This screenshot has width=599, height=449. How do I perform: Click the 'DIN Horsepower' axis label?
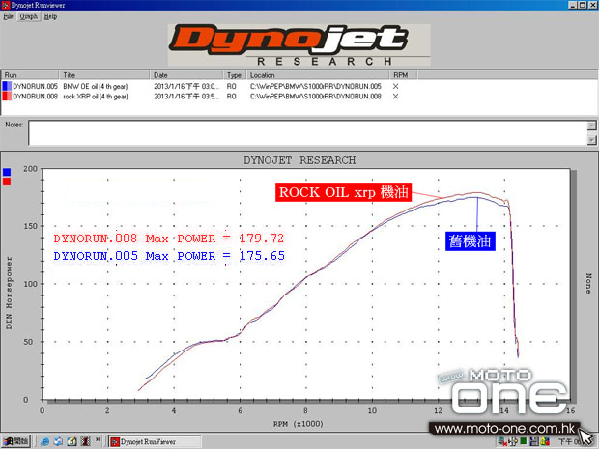coord(9,293)
